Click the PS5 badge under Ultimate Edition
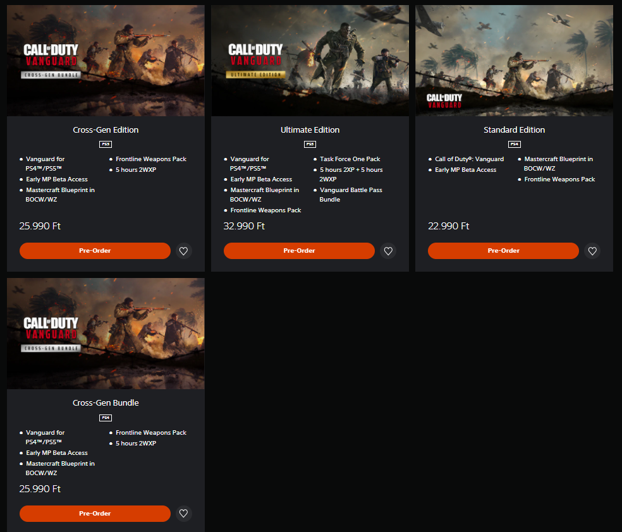Viewport: 622px width, 532px height. pyautogui.click(x=310, y=144)
